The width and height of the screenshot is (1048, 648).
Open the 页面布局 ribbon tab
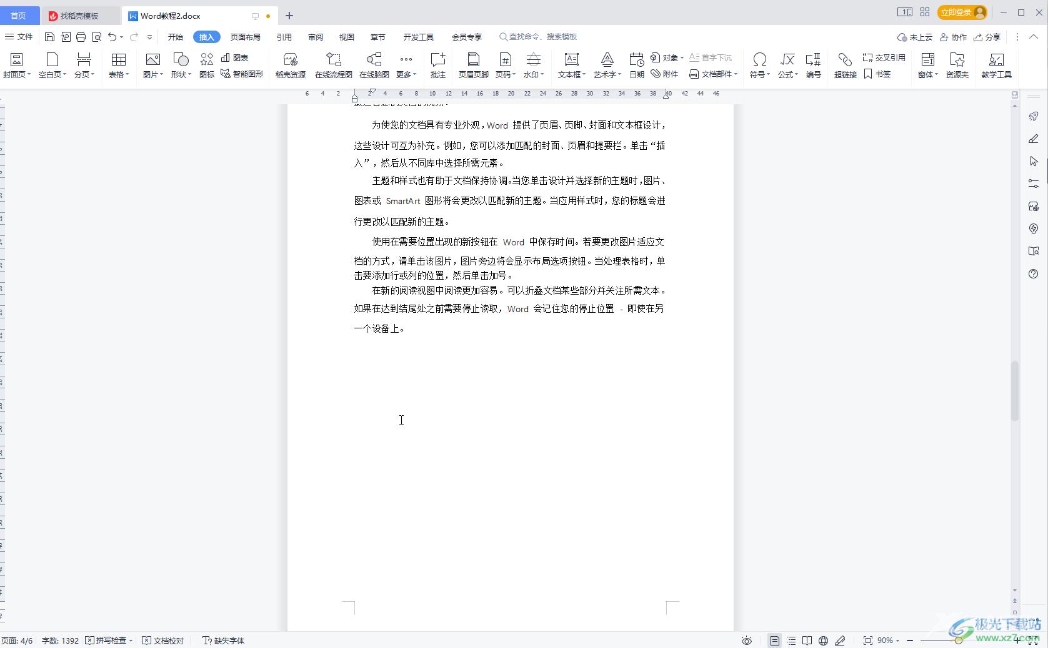click(x=246, y=37)
